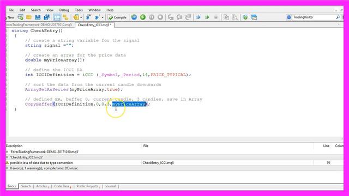The width and height of the screenshot is (349, 196).
Task: Click the copy documents icon in toolbar
Action: tap(226, 17)
